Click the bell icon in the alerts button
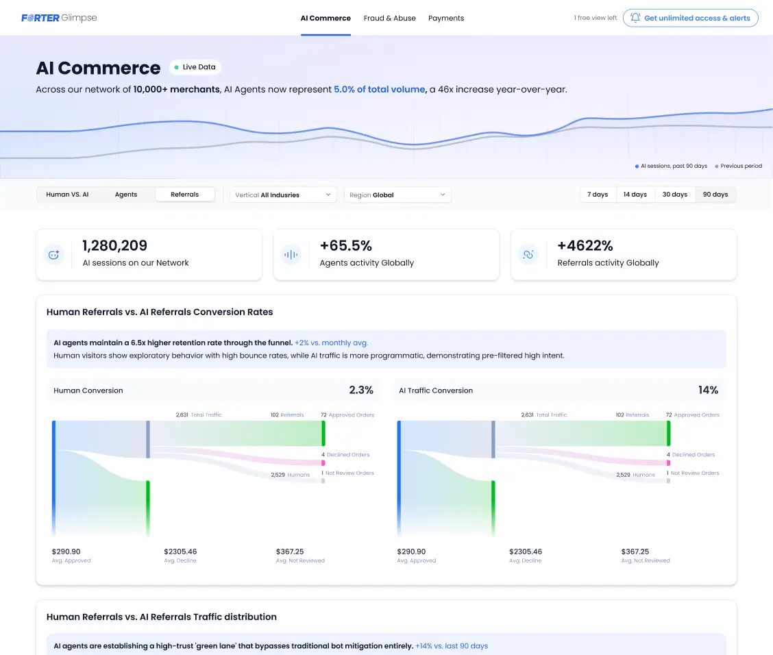Image resolution: width=773 pixels, height=655 pixels. coord(635,18)
